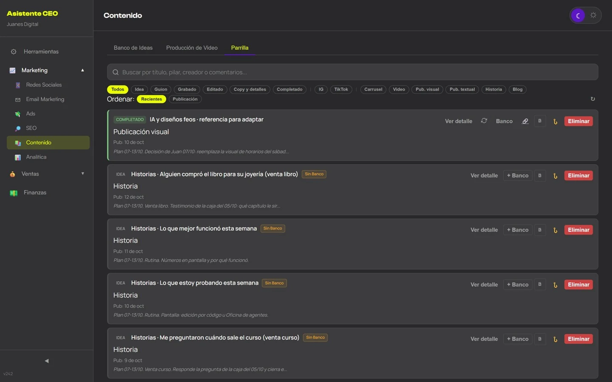Viewport: 612px width, 382px height.
Task: Filter list by 'Guion' status
Action: click(x=161, y=89)
